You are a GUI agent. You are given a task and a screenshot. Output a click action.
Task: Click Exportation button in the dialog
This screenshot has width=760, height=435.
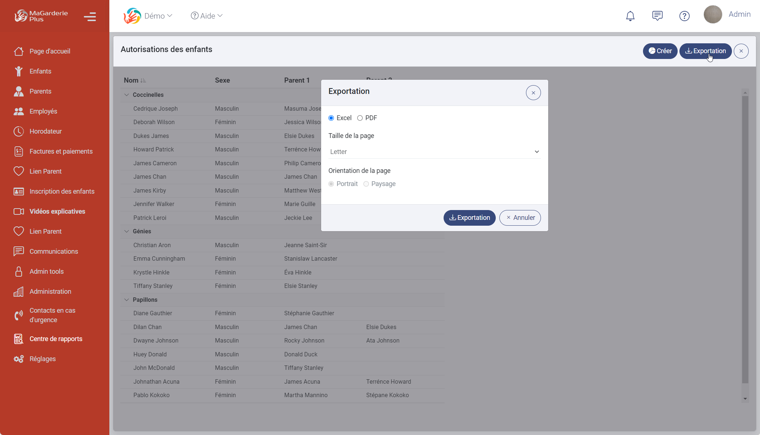coord(469,218)
